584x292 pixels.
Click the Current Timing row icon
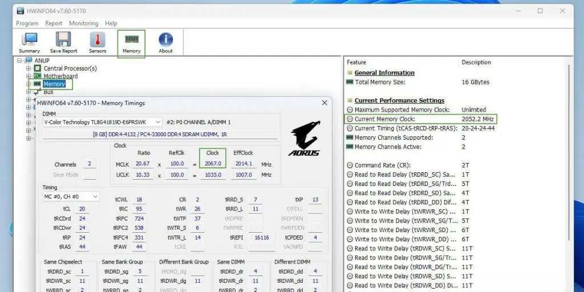pyautogui.click(x=350, y=128)
